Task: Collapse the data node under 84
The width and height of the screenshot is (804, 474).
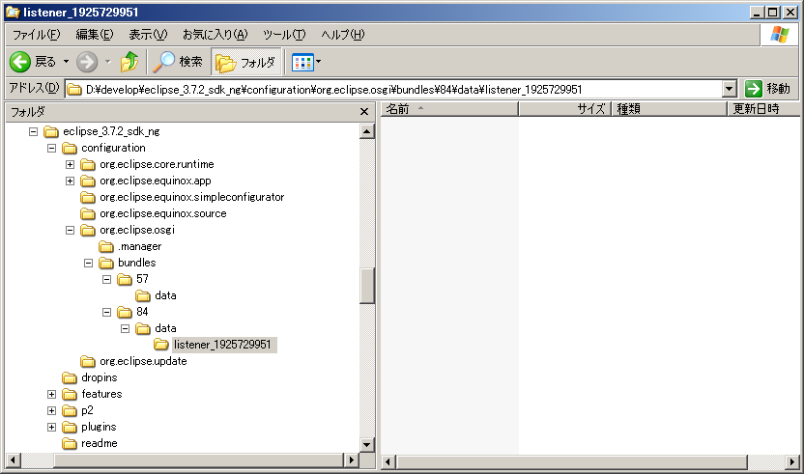Action: coord(125,328)
